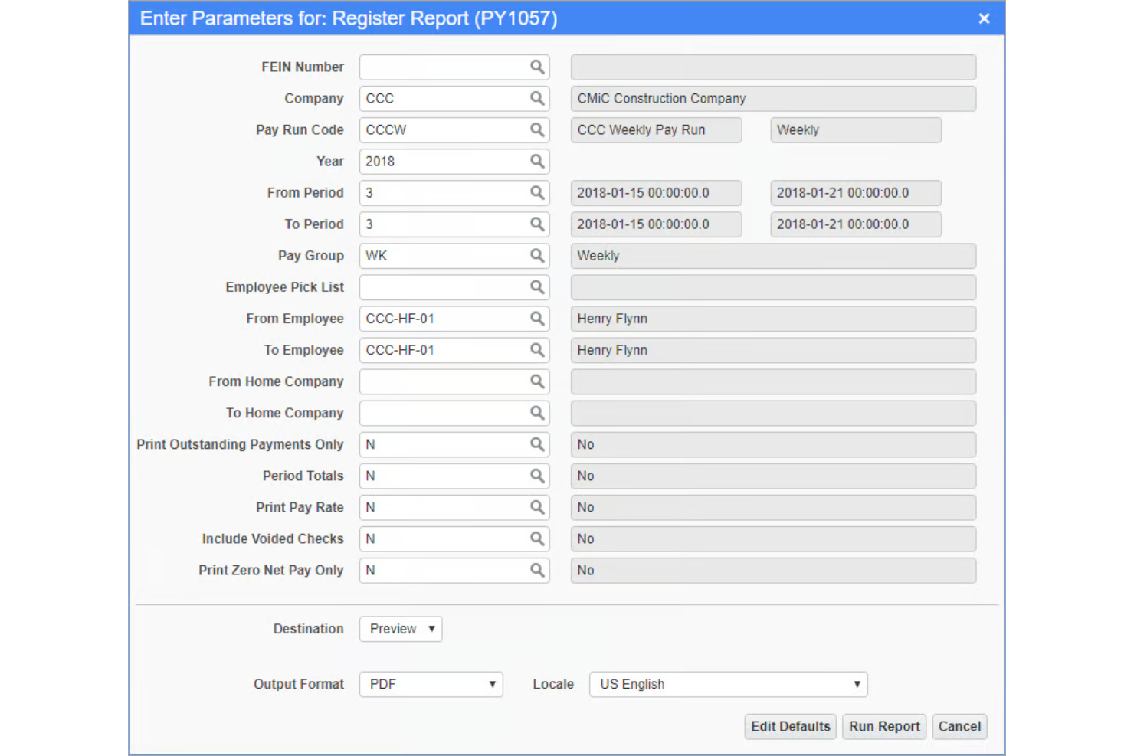1134x756 pixels.
Task: Open the Print Pay Rate lookup
Action: (x=537, y=507)
